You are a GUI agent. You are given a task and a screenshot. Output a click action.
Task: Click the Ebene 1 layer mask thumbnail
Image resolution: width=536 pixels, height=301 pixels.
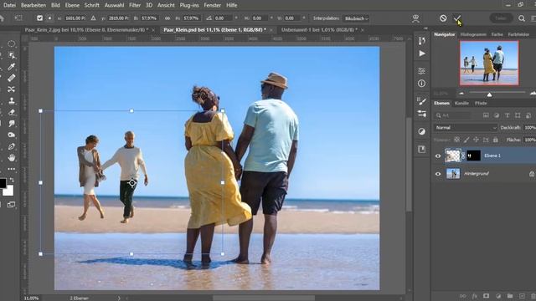tap(473, 156)
